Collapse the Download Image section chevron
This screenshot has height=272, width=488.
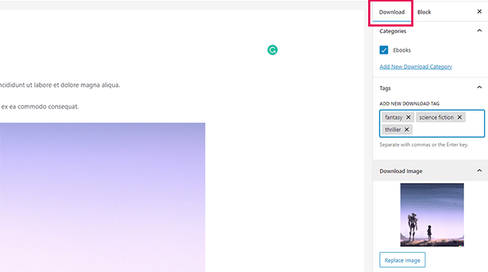point(479,171)
